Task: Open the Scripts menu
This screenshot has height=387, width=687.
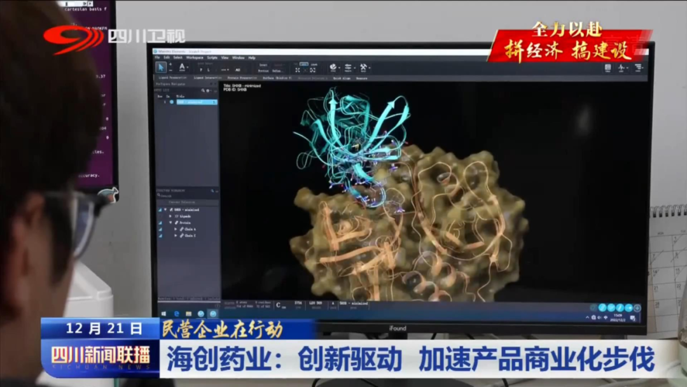Action: coord(212,57)
